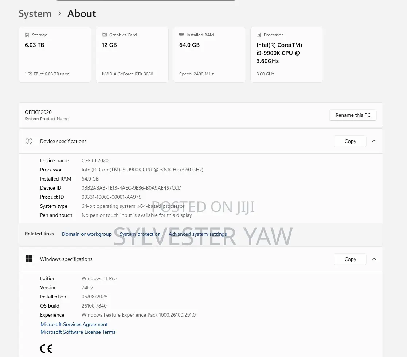Collapse the Device specifications section
407x357 pixels.
tap(374, 141)
